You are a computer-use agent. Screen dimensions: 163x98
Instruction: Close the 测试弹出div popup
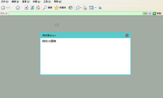127,35
